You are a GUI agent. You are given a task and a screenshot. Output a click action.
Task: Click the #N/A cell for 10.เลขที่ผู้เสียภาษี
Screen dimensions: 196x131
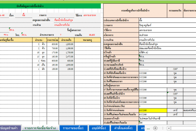[168, 61]
